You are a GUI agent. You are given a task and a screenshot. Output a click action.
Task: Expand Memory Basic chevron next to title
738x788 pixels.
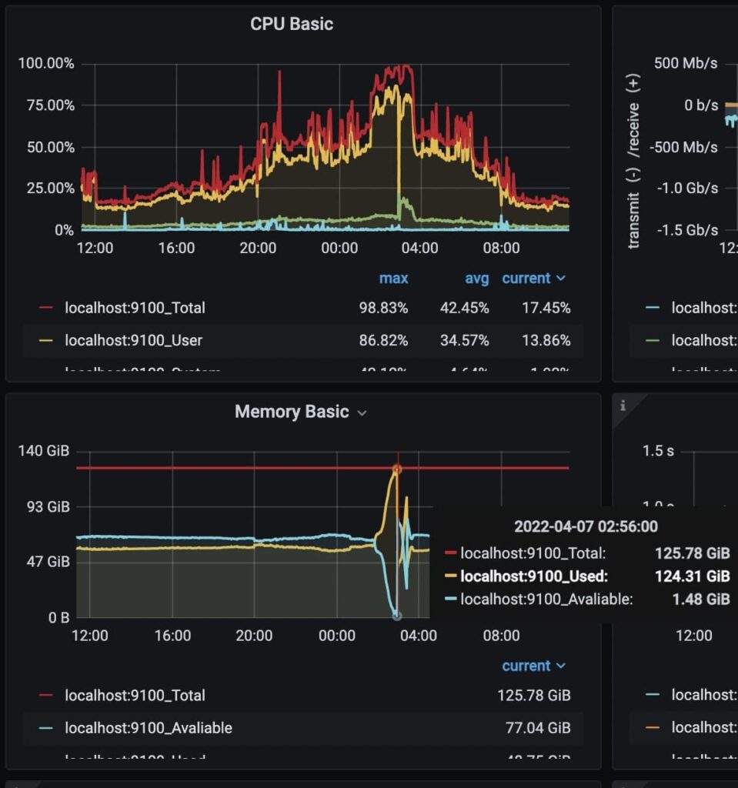(362, 413)
